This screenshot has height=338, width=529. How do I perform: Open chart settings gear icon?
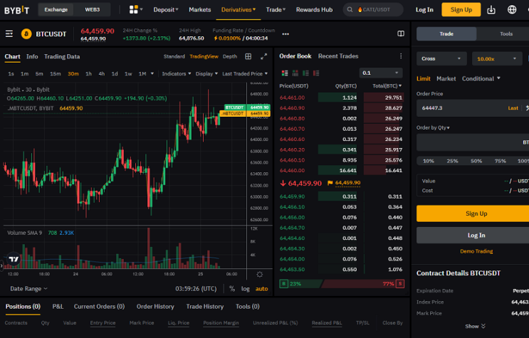(259, 274)
